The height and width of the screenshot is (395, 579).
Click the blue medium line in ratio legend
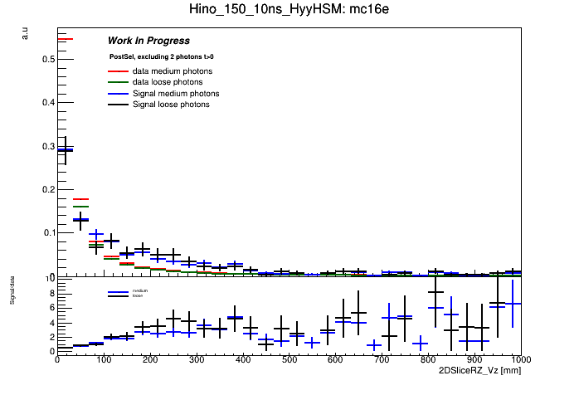point(117,291)
